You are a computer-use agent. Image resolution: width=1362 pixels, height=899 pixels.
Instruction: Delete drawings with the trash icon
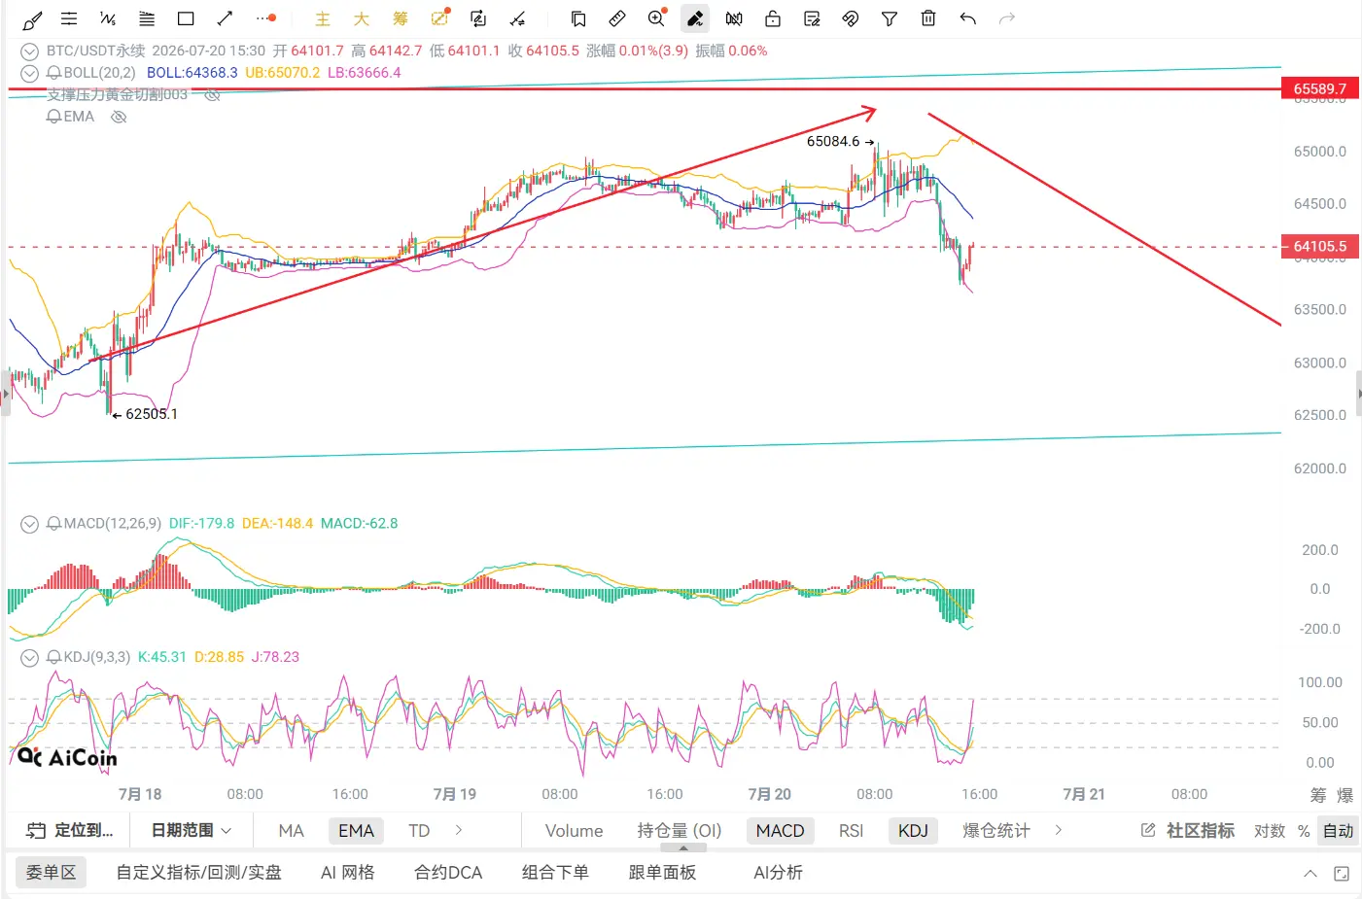(x=928, y=18)
